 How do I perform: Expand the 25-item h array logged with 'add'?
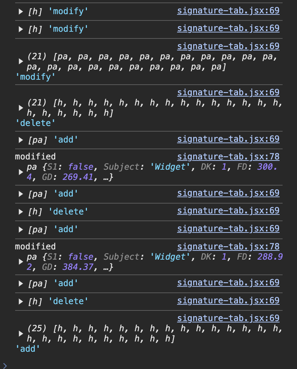21,333
